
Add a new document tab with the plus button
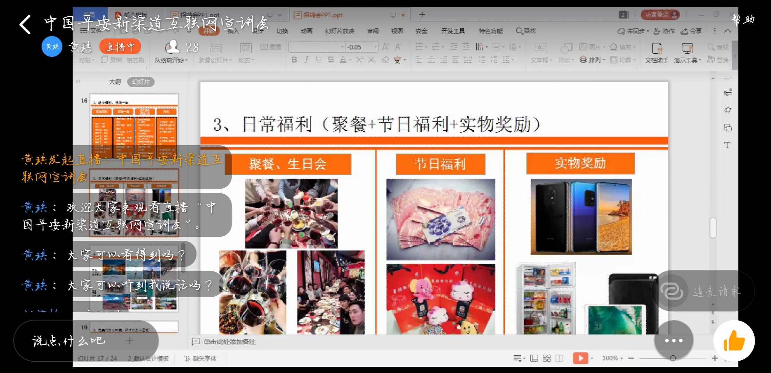[x=422, y=15]
